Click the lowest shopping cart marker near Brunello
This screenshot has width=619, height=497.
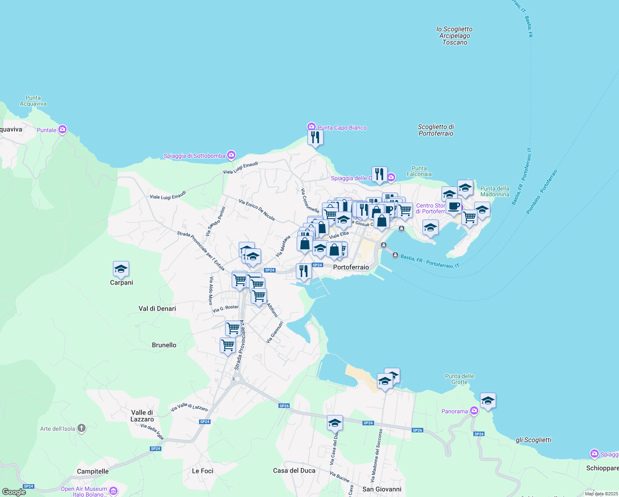(228, 346)
